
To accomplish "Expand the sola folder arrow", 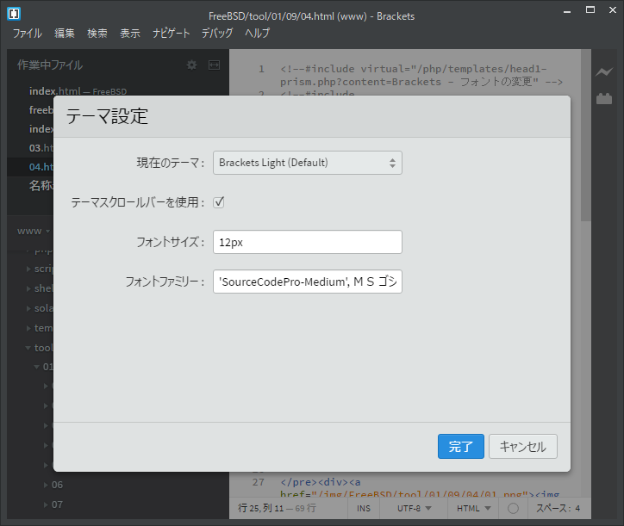I will 28,308.
